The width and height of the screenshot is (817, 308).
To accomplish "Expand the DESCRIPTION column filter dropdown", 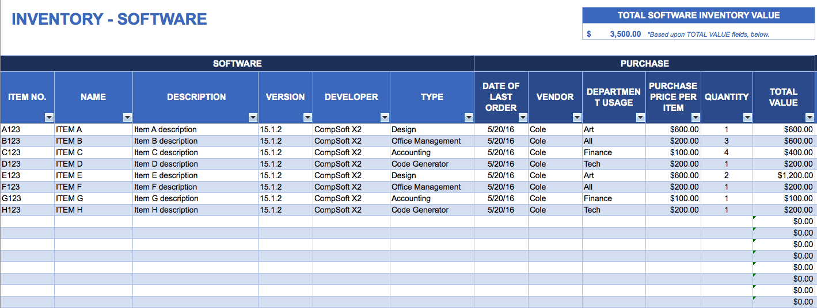I will (x=253, y=118).
